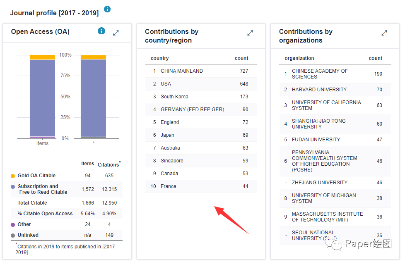
Task: Open South Korea contributions row
Action: coord(201,97)
